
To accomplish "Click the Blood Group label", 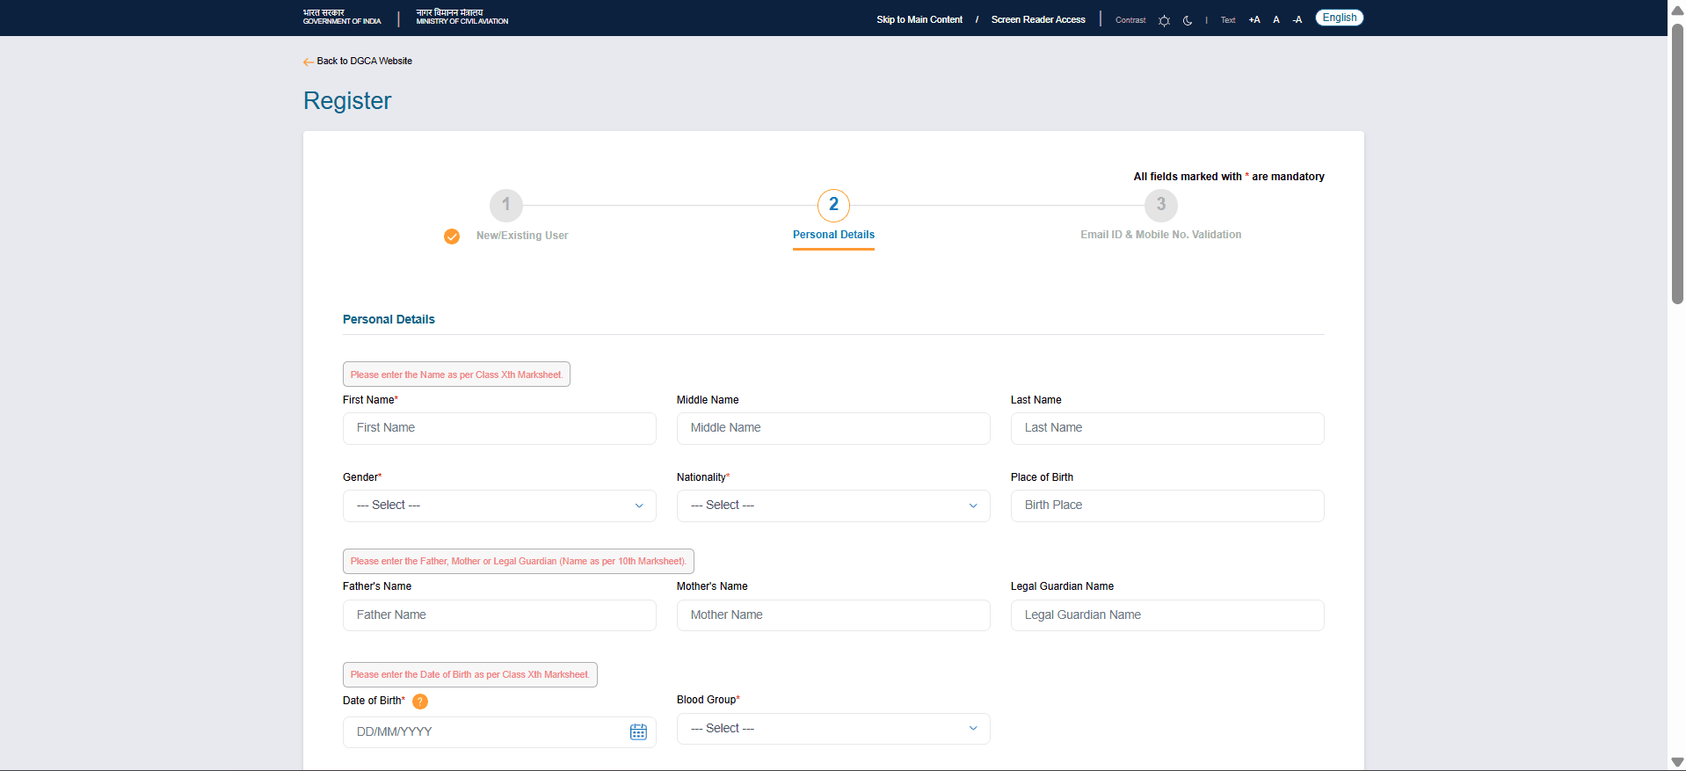I will click(709, 700).
